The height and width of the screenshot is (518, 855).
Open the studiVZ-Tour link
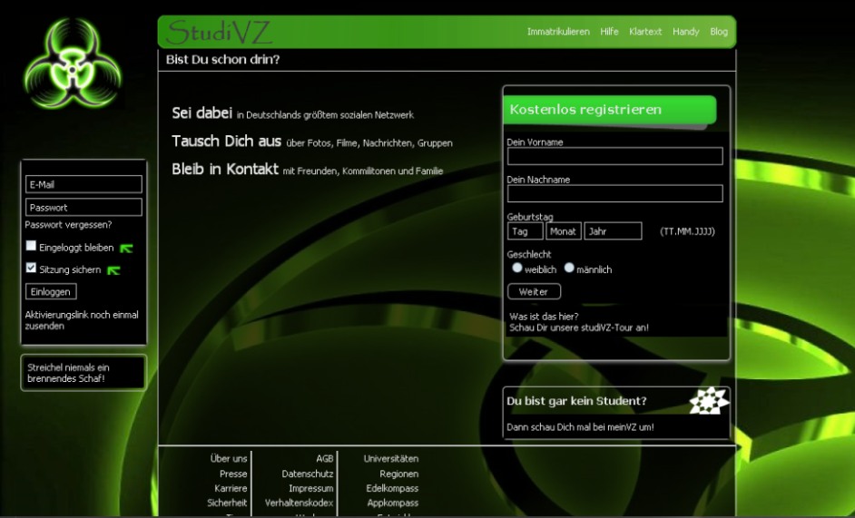[x=579, y=327]
